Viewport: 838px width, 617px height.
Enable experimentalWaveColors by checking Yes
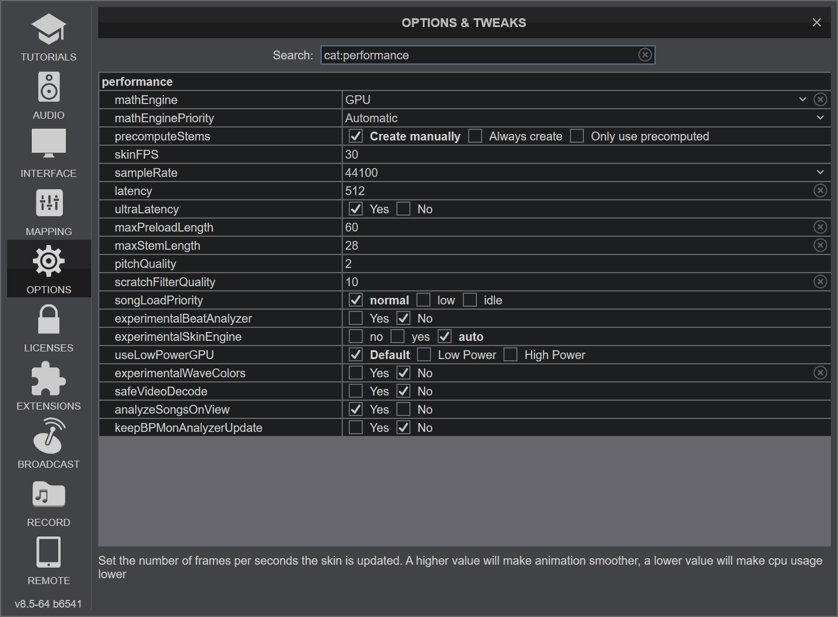point(355,373)
